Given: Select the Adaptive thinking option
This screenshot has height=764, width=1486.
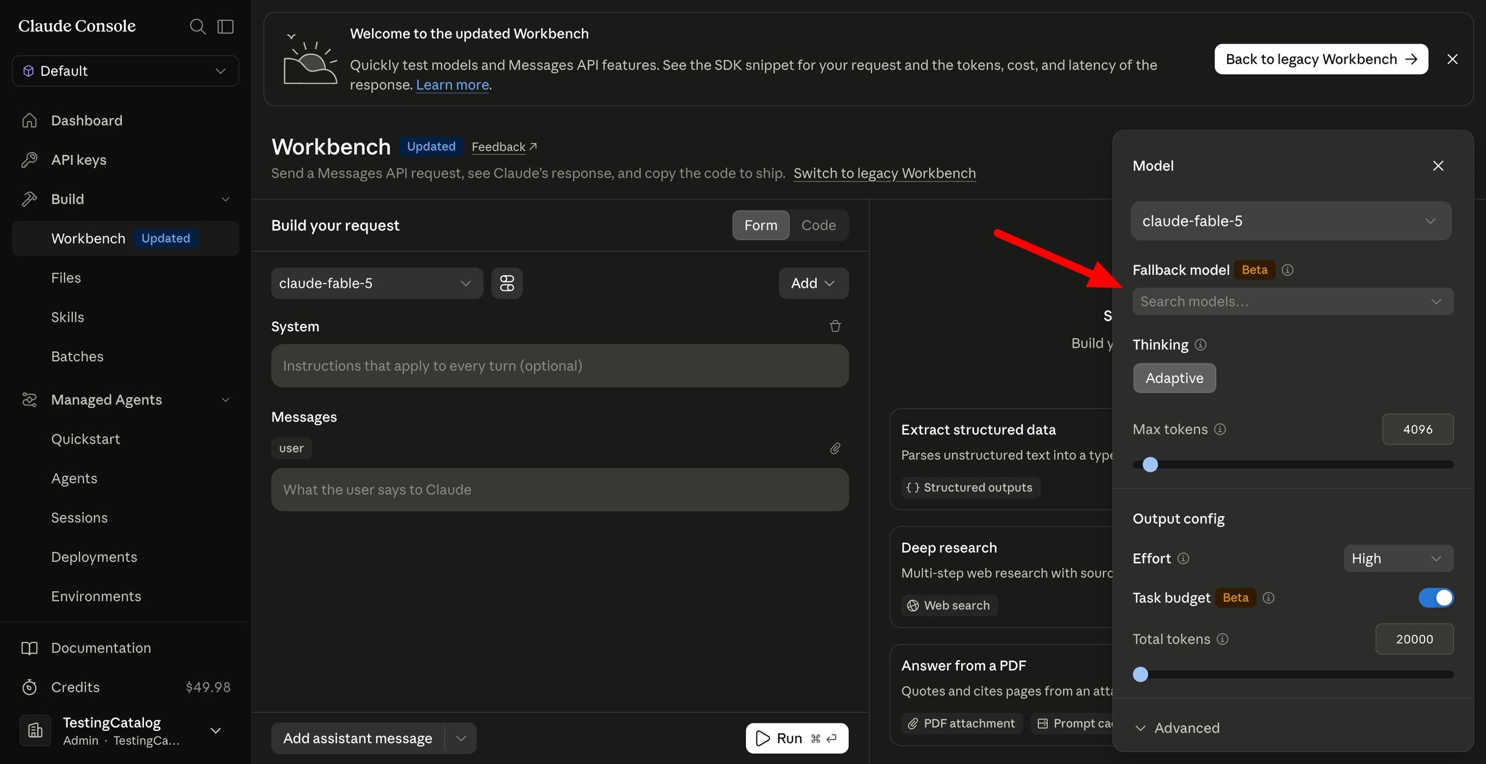Looking at the screenshot, I should tap(1174, 378).
